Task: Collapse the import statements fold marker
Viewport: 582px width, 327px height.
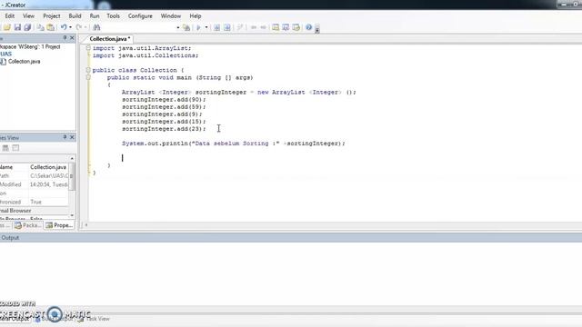Action: 88,48
